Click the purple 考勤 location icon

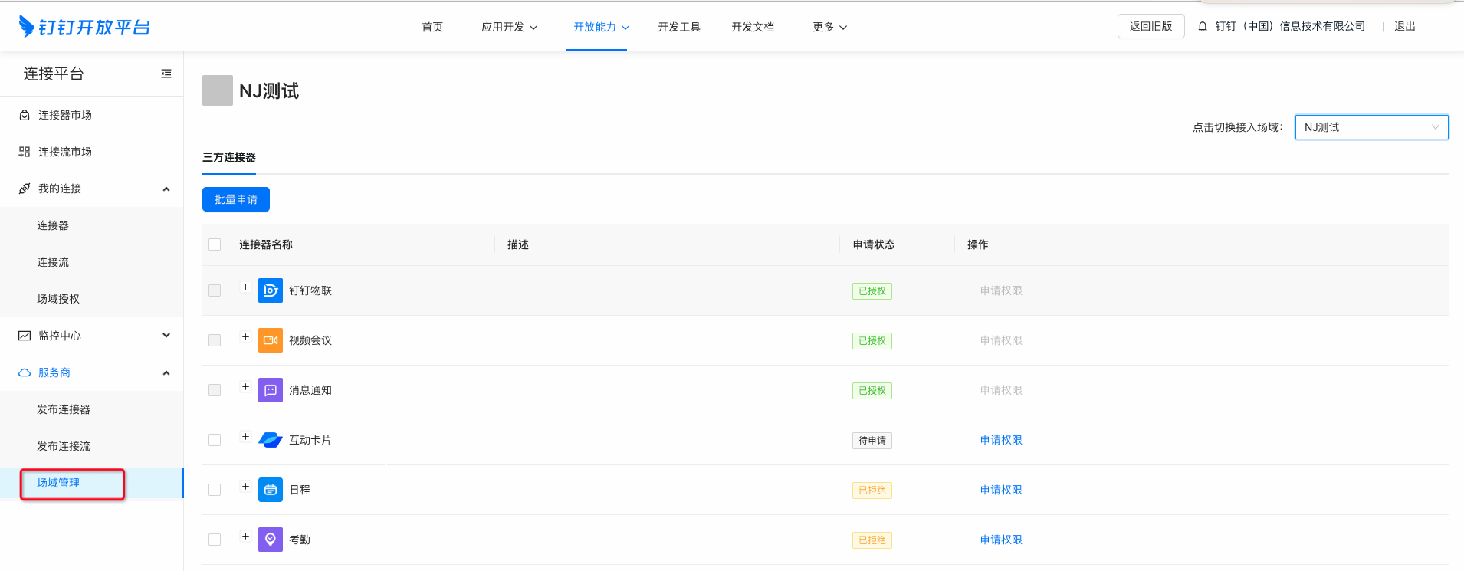coord(271,540)
